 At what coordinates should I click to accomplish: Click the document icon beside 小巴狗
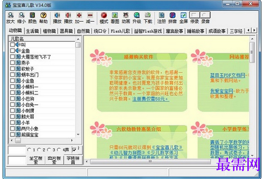(x=18, y=99)
